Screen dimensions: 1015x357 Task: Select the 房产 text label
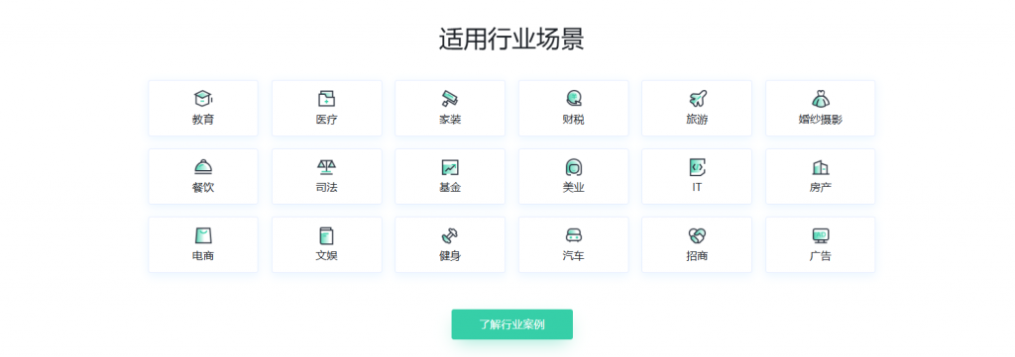[820, 188]
